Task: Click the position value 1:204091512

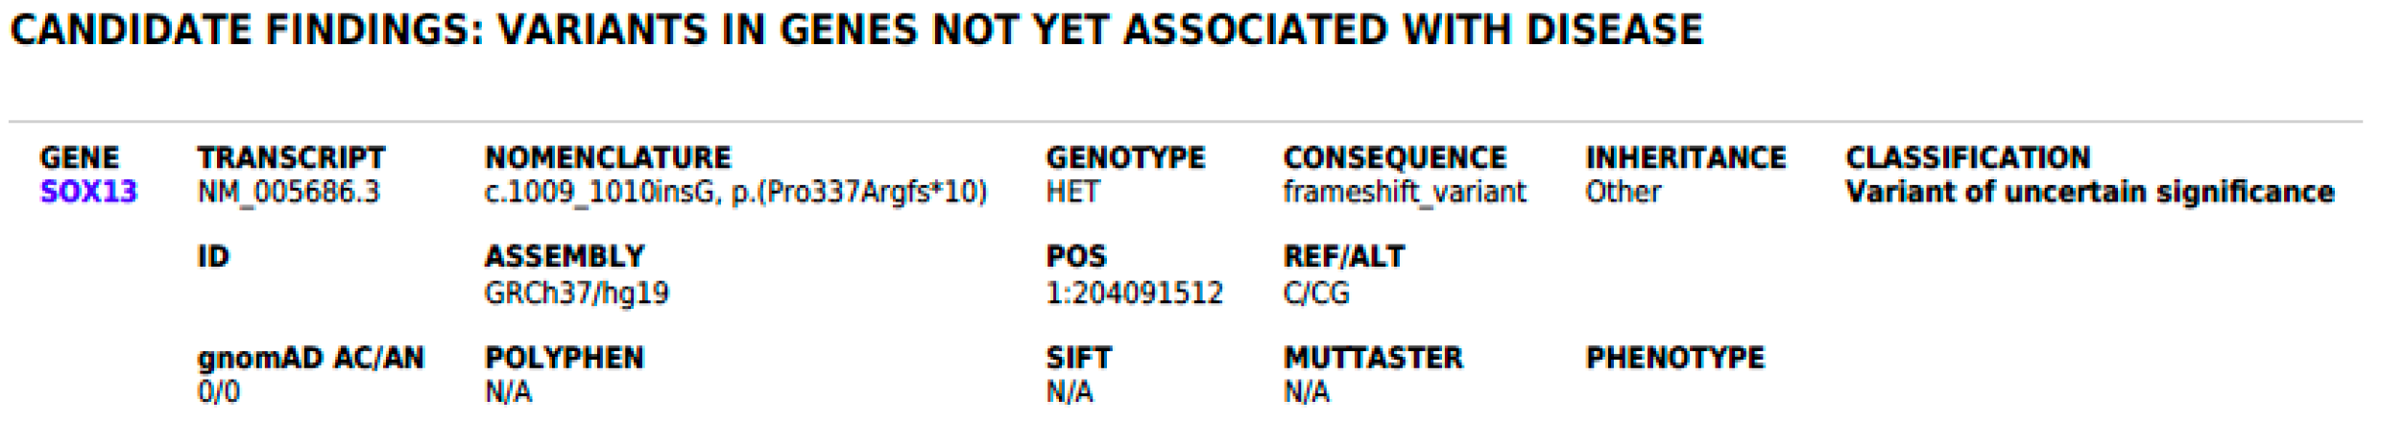Action: point(1134,293)
